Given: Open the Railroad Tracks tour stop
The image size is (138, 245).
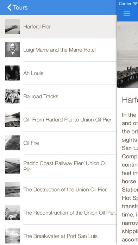Looking at the screenshot, I should click(x=58, y=96).
